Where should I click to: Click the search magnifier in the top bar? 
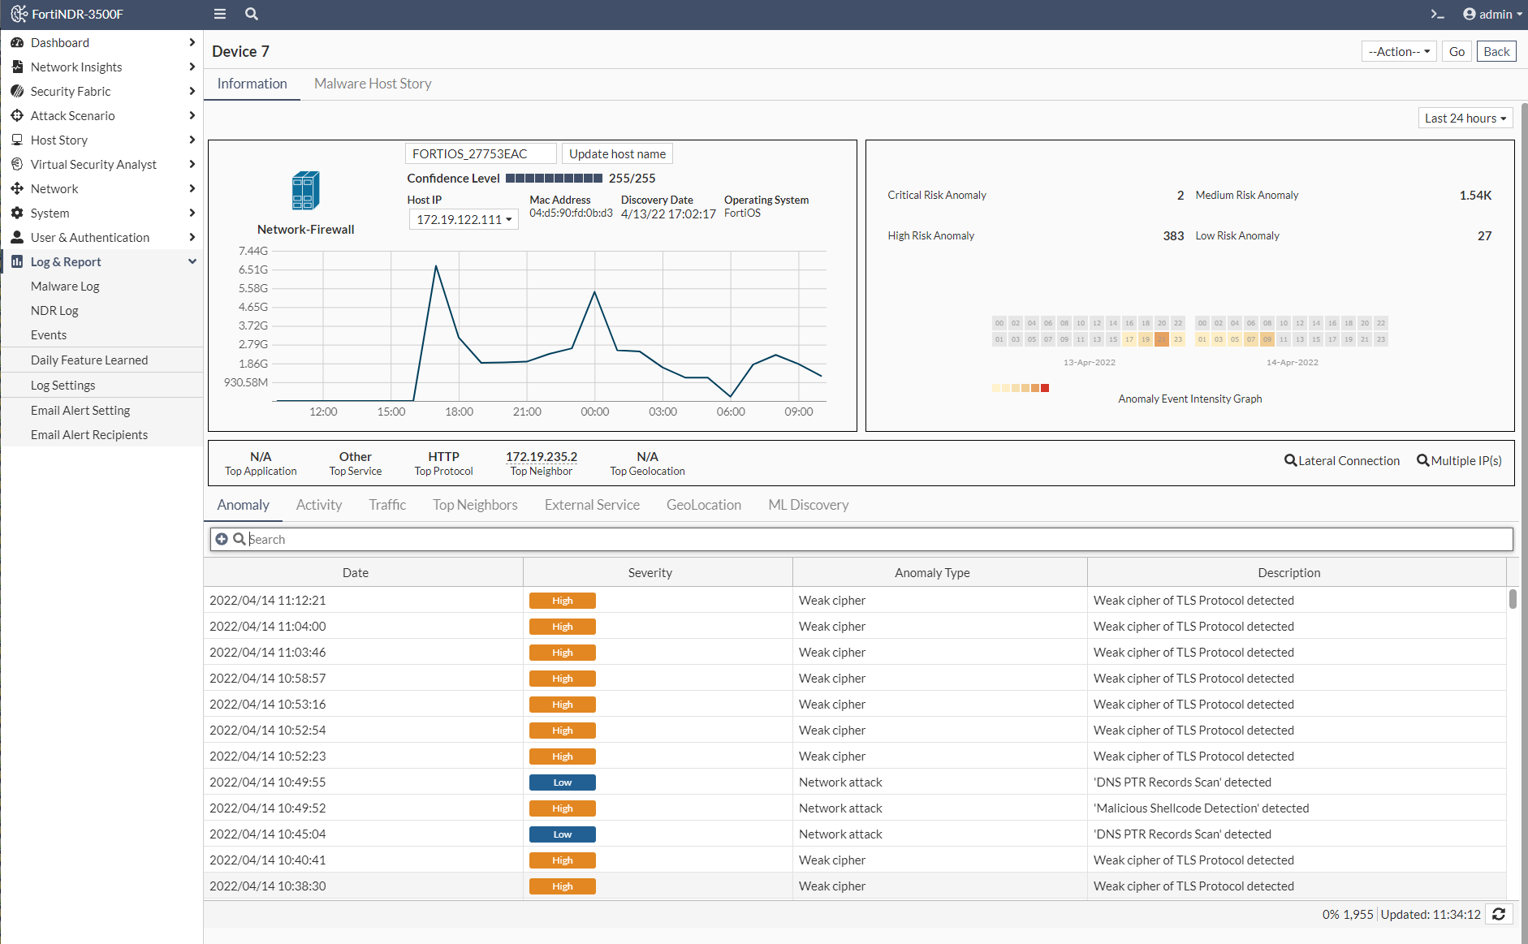pos(251,14)
